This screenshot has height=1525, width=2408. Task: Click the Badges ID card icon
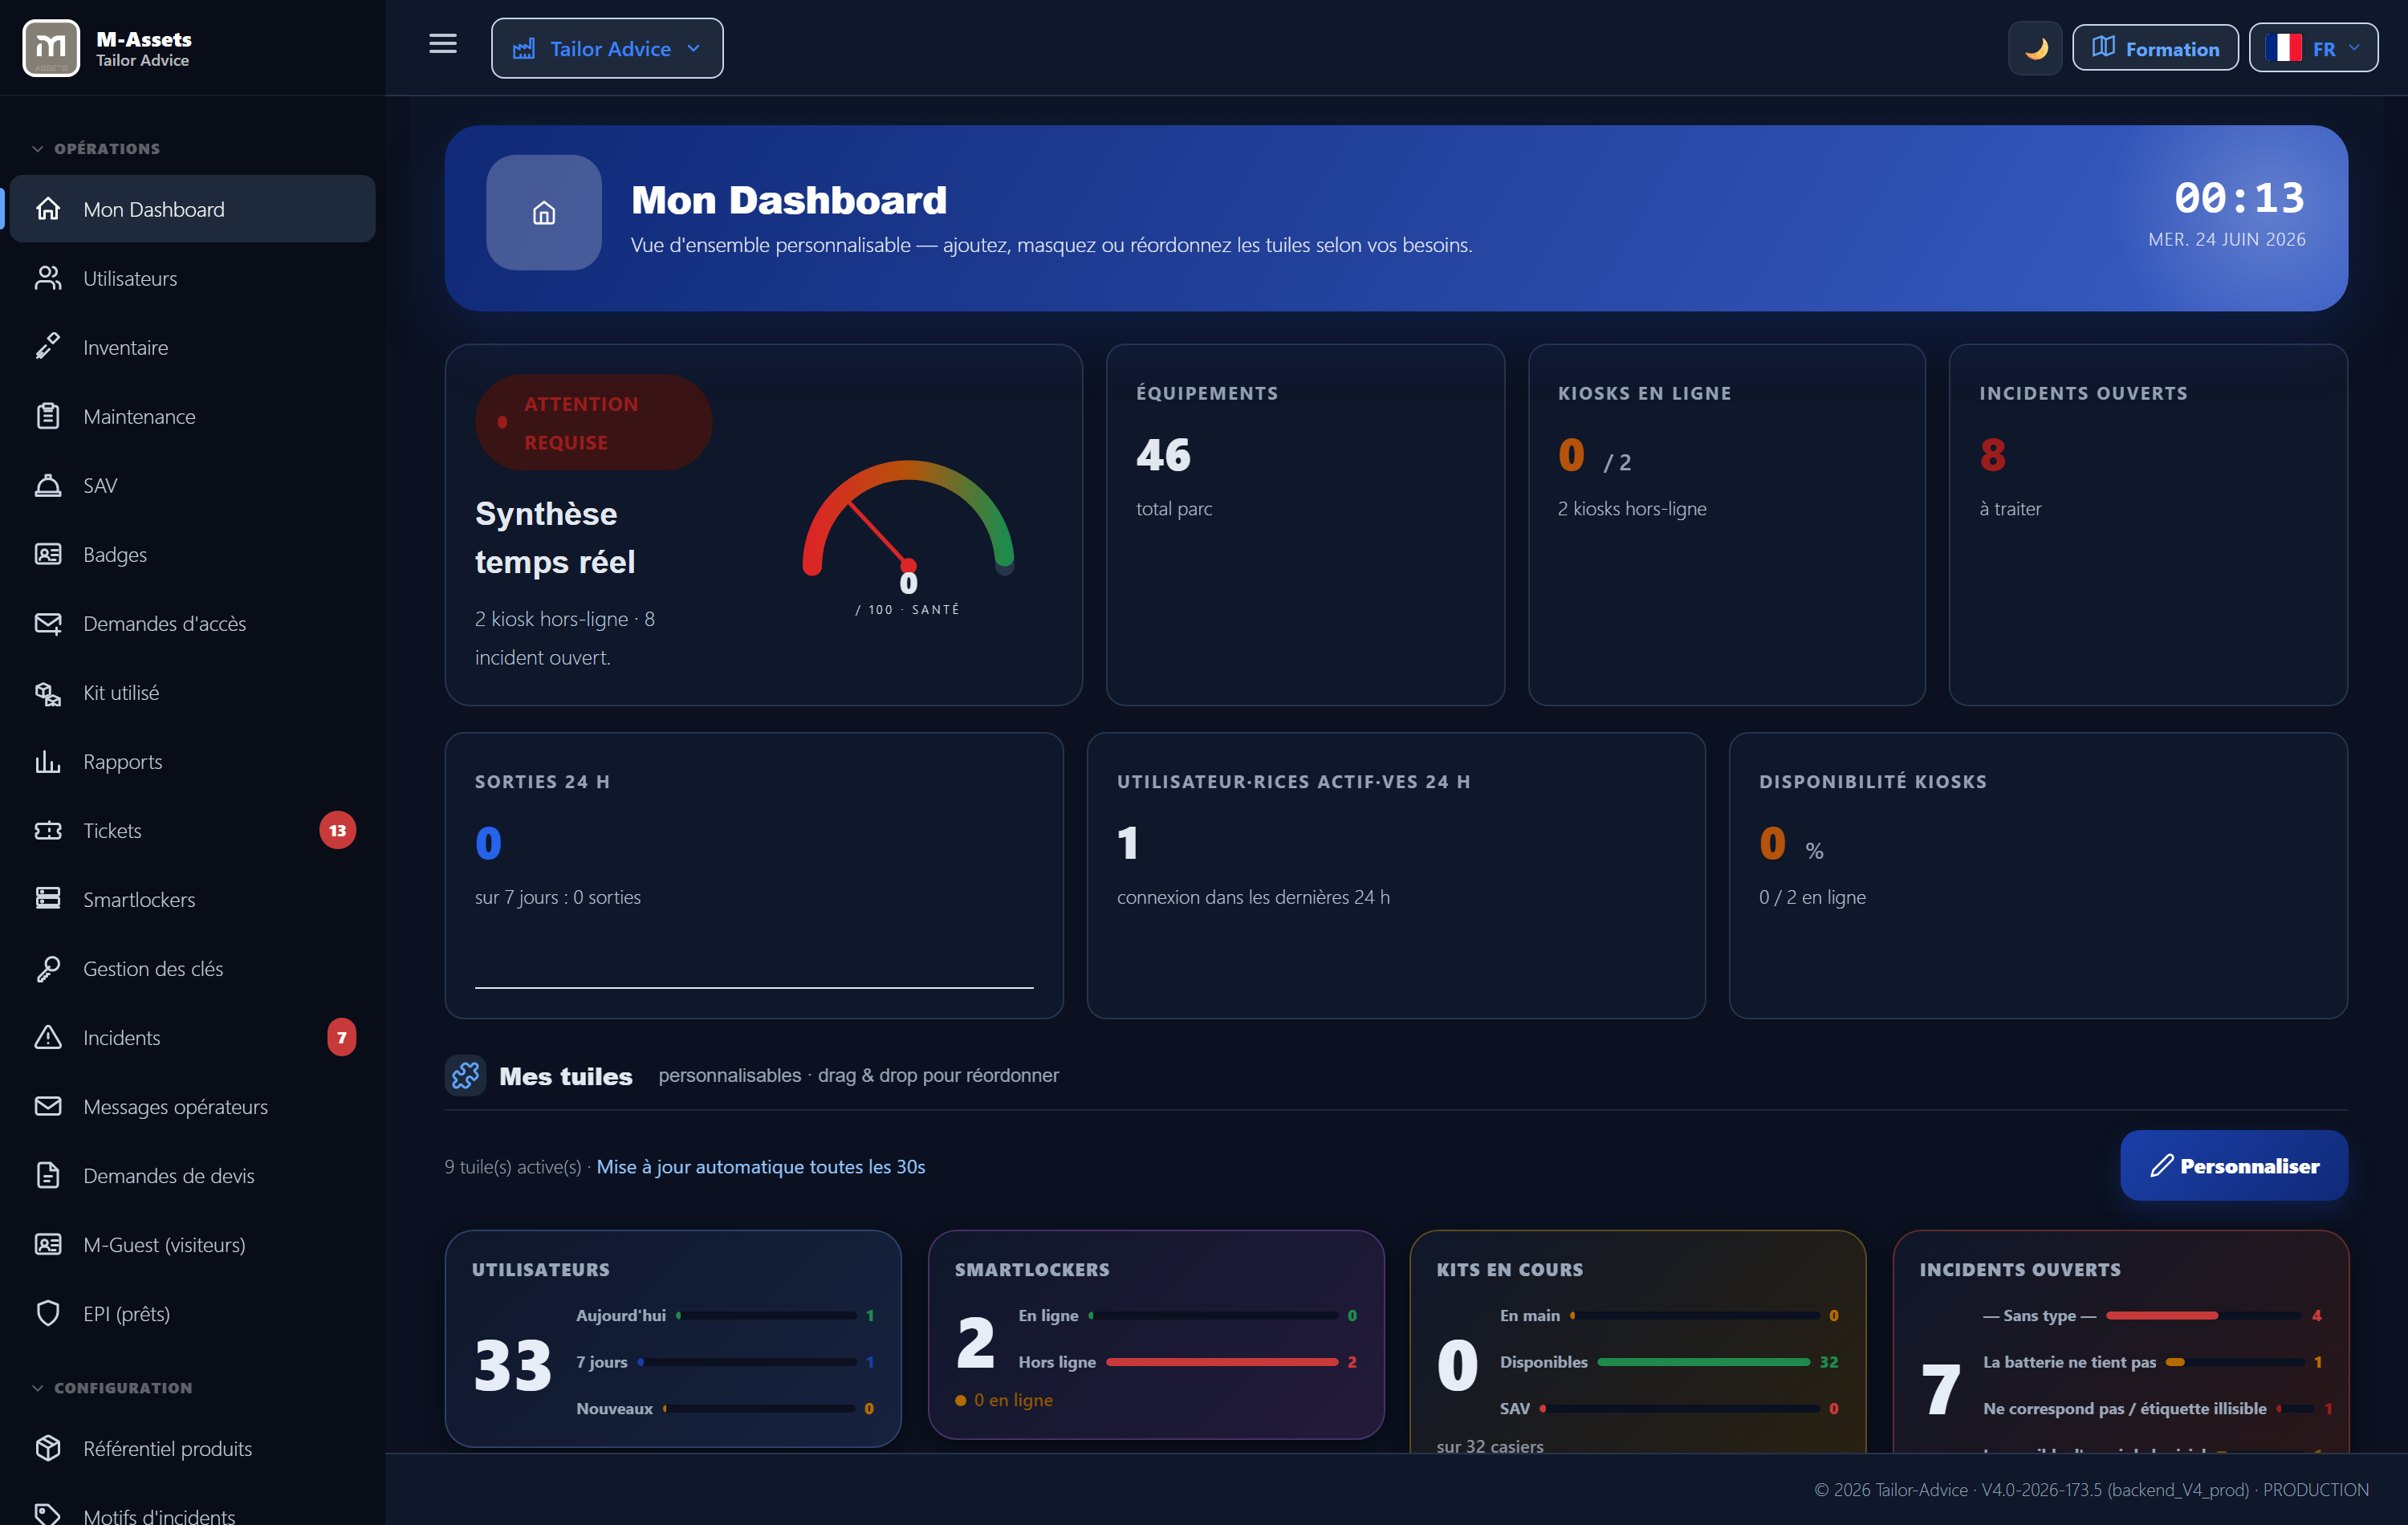[x=48, y=554]
